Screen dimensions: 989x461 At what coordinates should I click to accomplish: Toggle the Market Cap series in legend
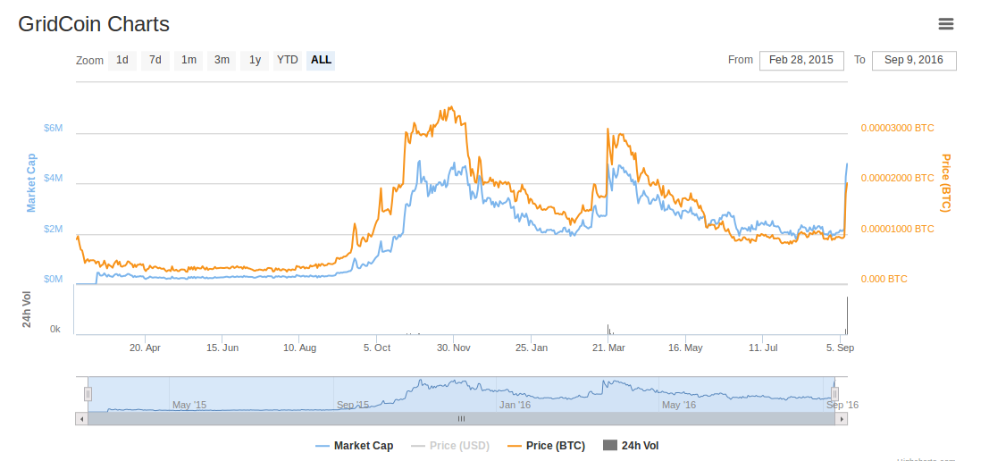pos(354,446)
